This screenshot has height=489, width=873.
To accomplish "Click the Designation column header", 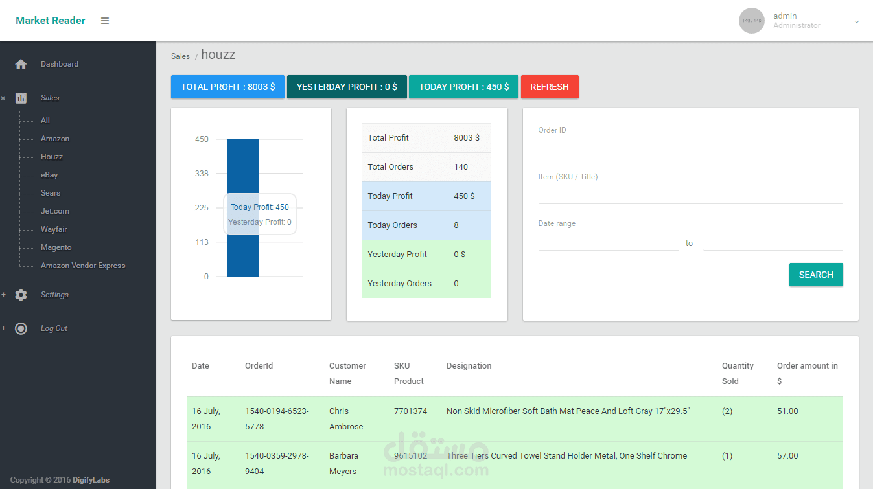I will pyautogui.click(x=469, y=366).
